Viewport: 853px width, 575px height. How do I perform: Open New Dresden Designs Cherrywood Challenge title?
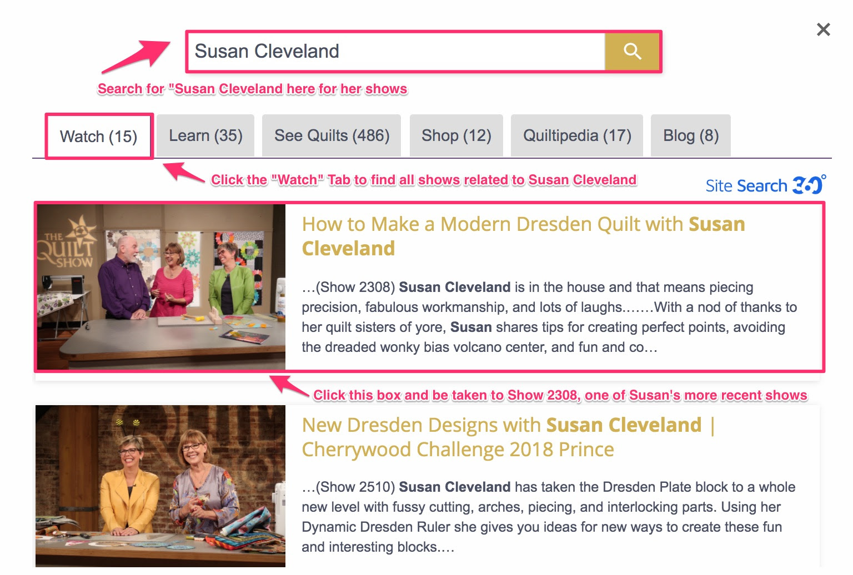click(x=509, y=437)
